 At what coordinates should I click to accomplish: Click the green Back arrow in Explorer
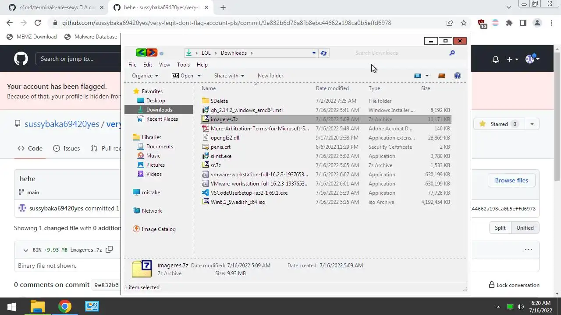(x=141, y=53)
